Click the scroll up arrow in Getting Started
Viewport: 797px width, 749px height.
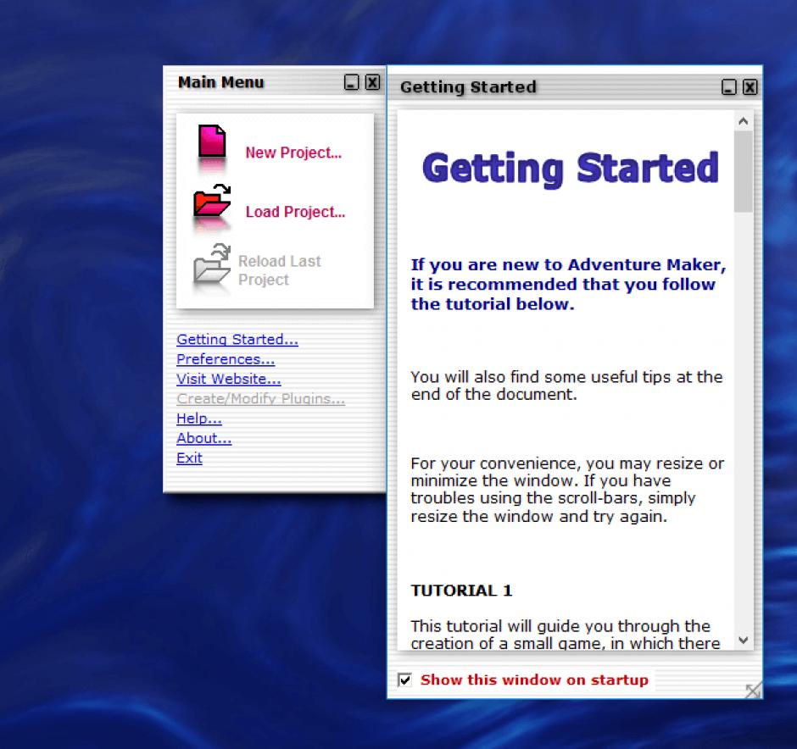tap(743, 121)
